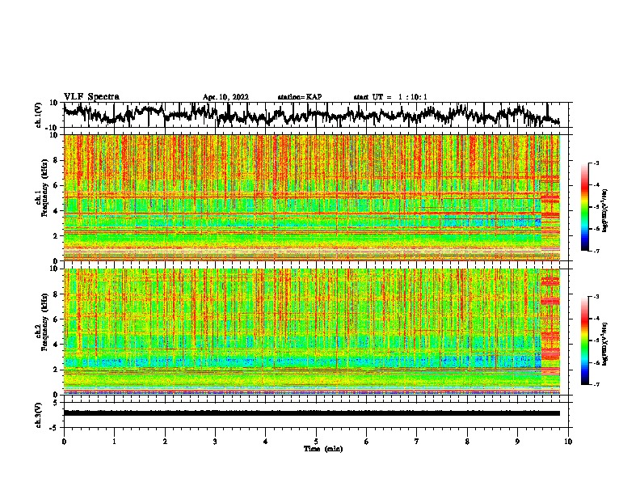This screenshot has width=640, height=495.
Task: Click the "Time (min)" x-axis title
Action: tap(323, 449)
